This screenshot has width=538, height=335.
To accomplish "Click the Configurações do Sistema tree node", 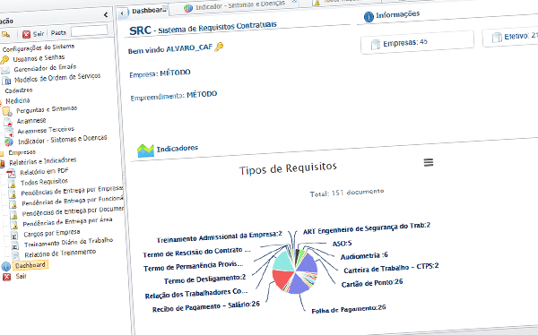I will [x=39, y=47].
